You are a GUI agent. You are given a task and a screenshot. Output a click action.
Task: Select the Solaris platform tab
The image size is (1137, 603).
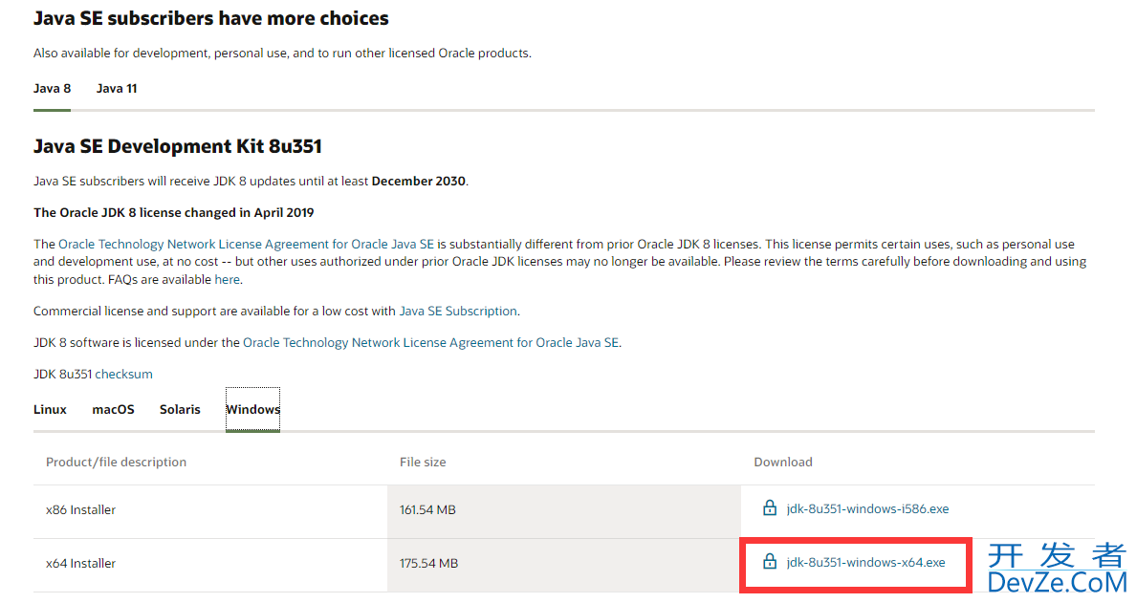(180, 410)
